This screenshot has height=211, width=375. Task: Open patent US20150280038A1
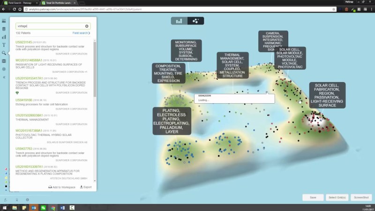29,115
